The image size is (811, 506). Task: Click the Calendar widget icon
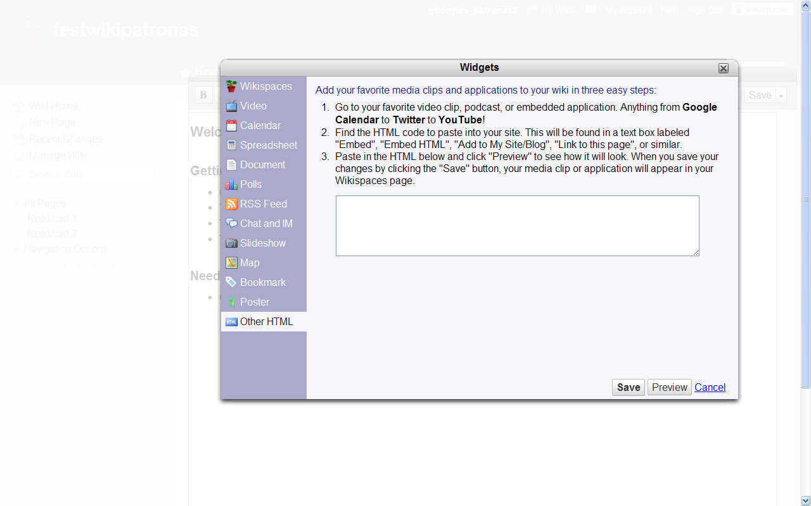[231, 125]
